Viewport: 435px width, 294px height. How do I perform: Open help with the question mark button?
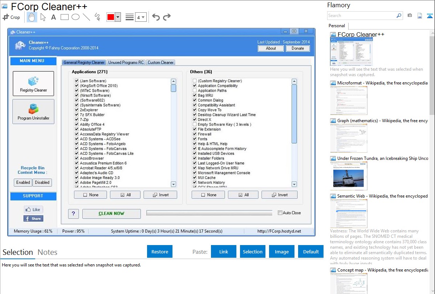[73, 214]
